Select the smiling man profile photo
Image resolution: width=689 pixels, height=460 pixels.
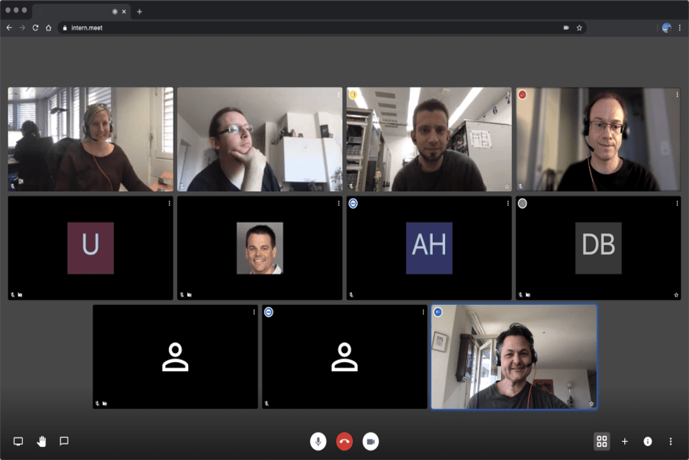pyautogui.click(x=260, y=248)
